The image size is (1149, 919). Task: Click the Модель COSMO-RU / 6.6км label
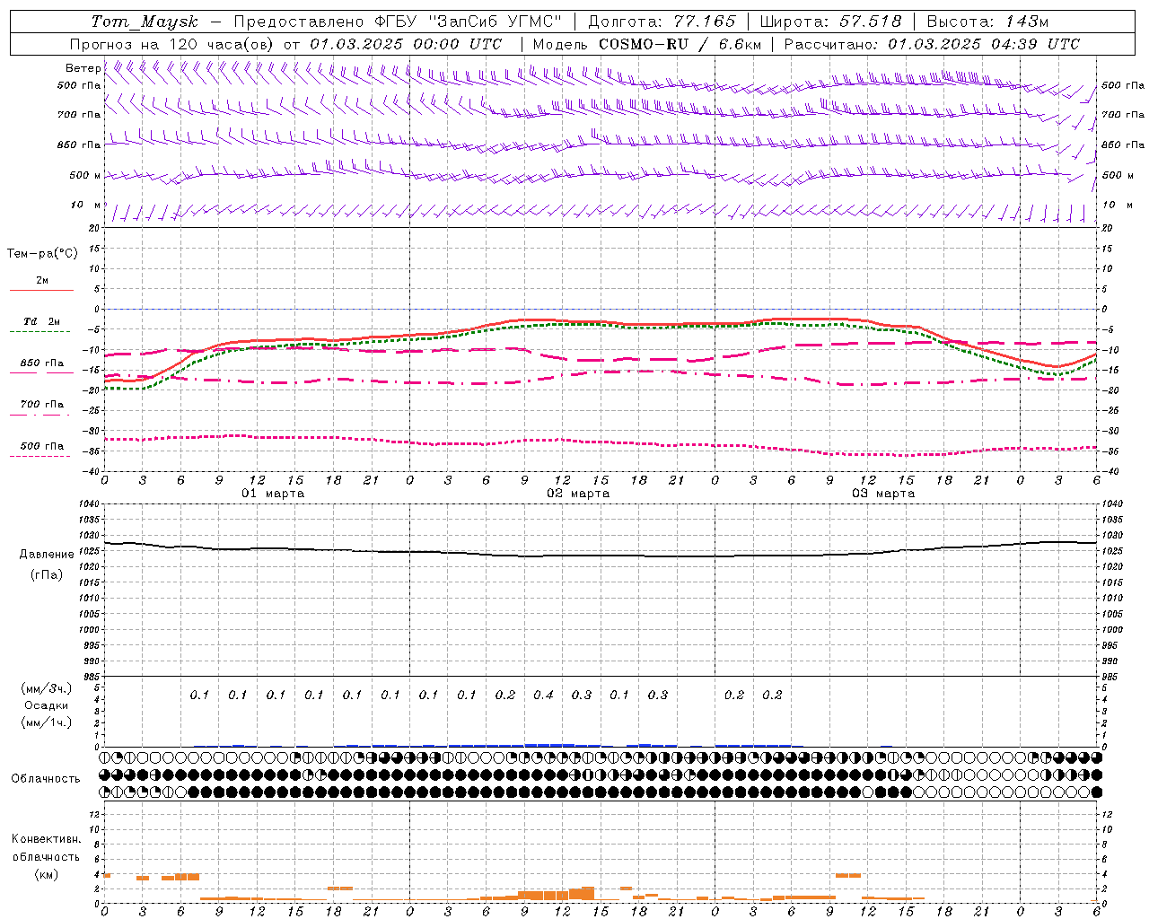647,44
